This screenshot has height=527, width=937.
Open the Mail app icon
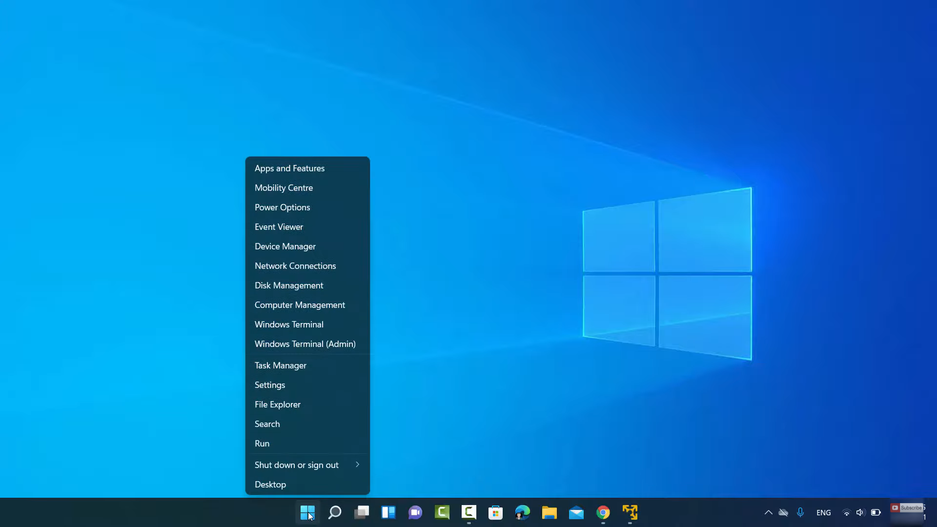[x=576, y=512]
